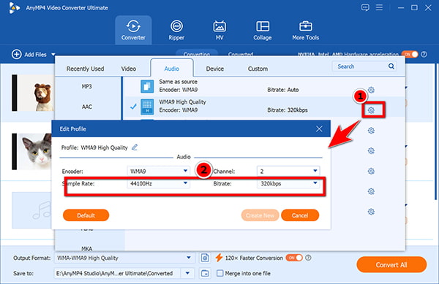Click the lightning bolt faster conversion icon

point(219,258)
